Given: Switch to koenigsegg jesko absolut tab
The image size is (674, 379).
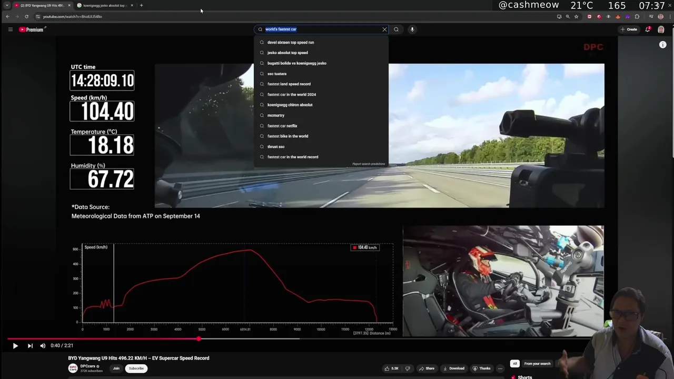Looking at the screenshot, I should (104, 5).
